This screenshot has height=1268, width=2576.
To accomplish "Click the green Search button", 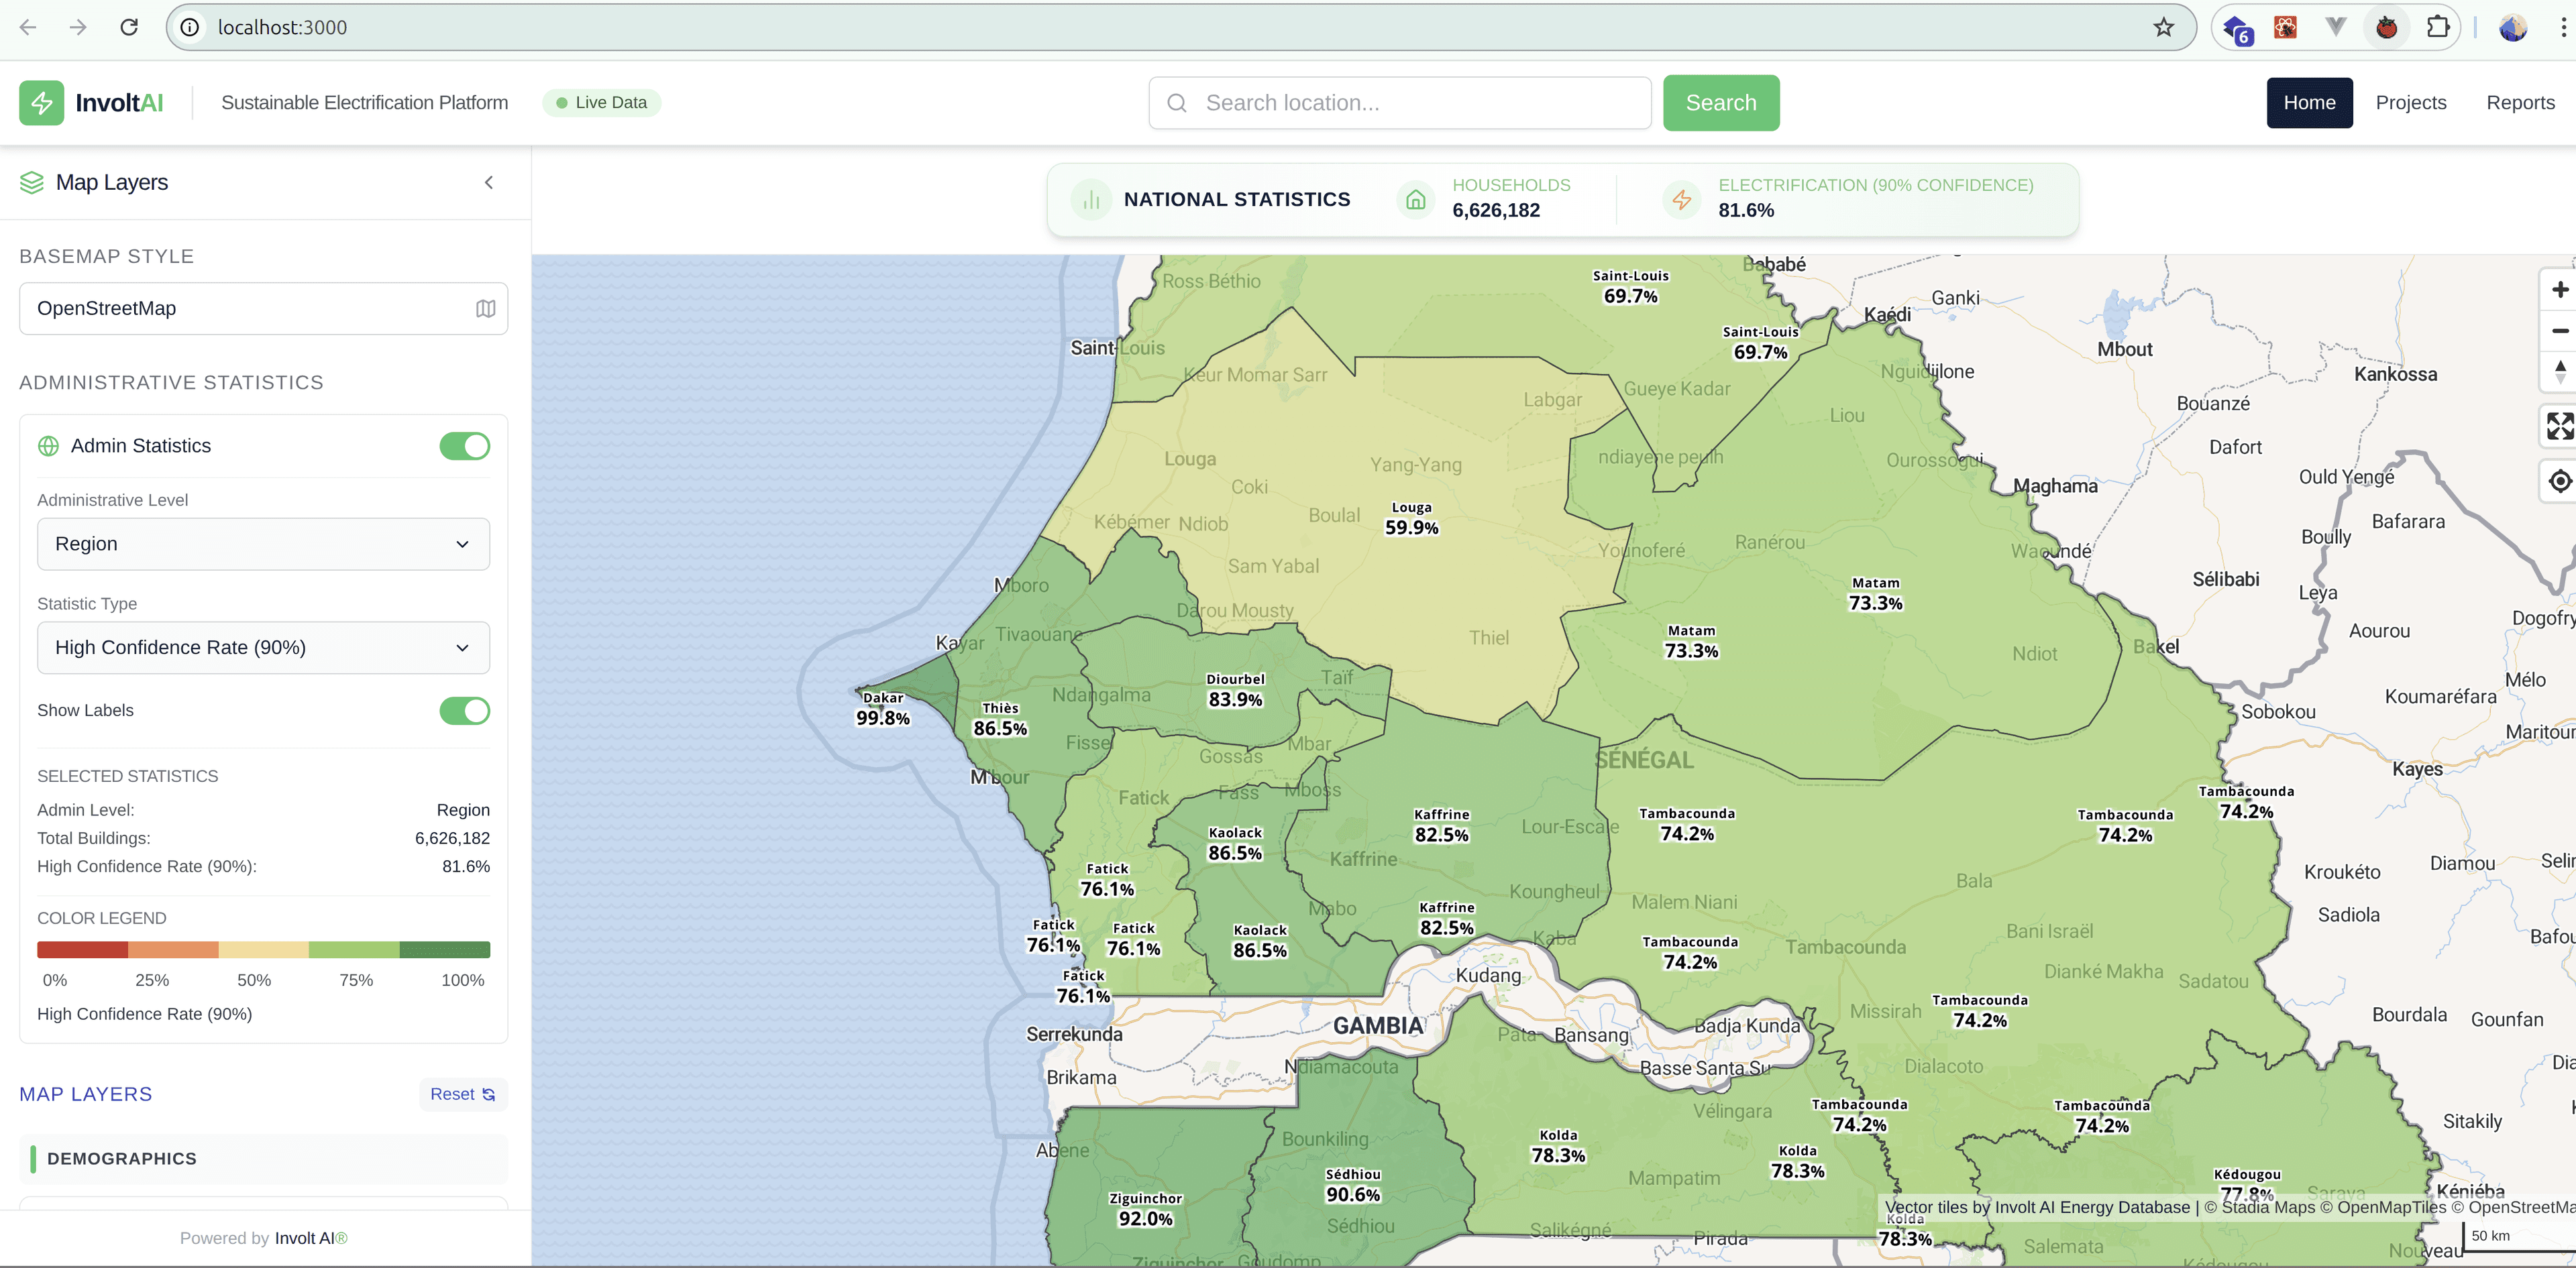I will (1720, 103).
